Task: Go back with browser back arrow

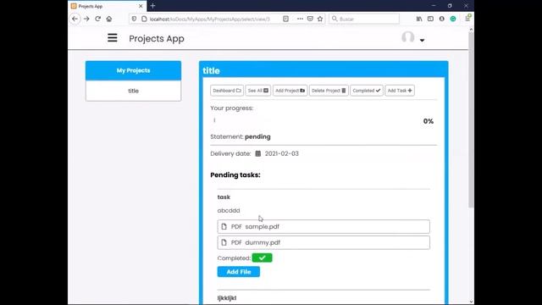Action: click(75, 19)
